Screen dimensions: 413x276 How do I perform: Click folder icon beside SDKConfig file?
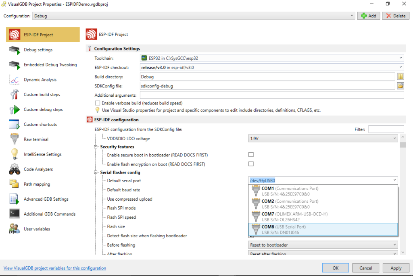pos(400,85)
